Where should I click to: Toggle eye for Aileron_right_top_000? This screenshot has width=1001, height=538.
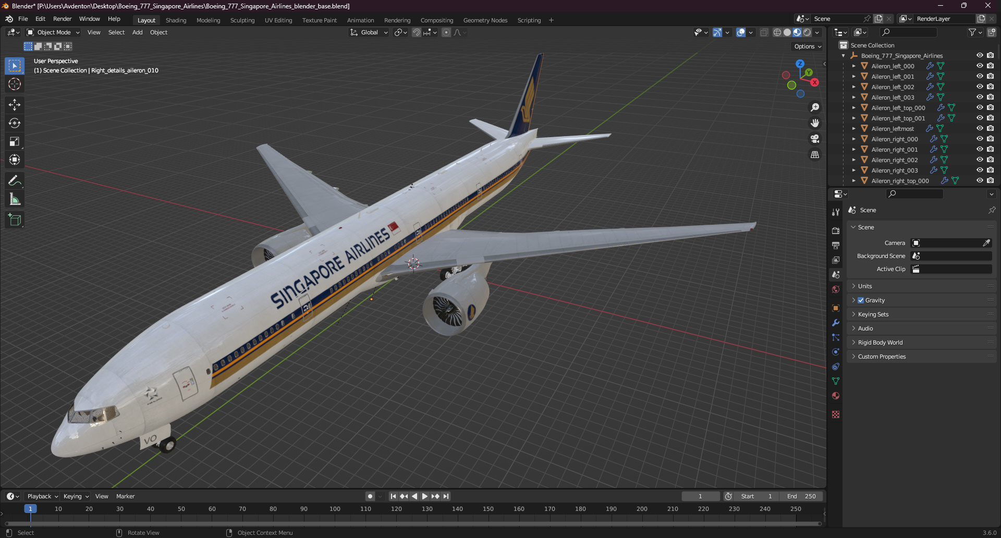(x=980, y=180)
